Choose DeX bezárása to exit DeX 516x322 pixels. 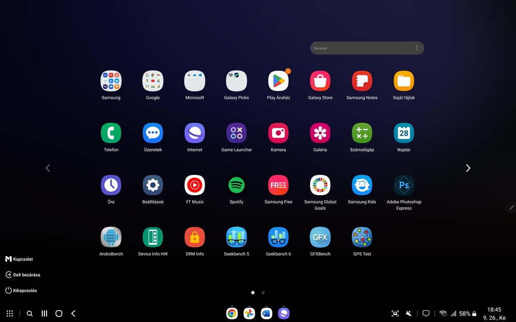pos(23,275)
